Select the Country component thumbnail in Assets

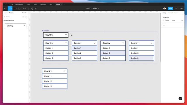(x=15, y=26)
